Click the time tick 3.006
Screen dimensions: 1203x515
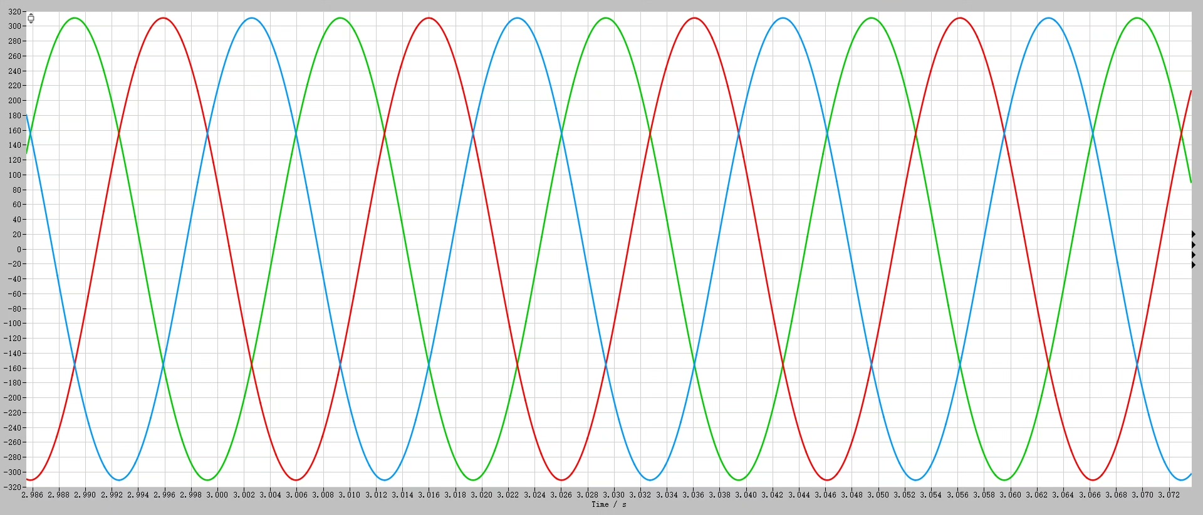point(297,494)
